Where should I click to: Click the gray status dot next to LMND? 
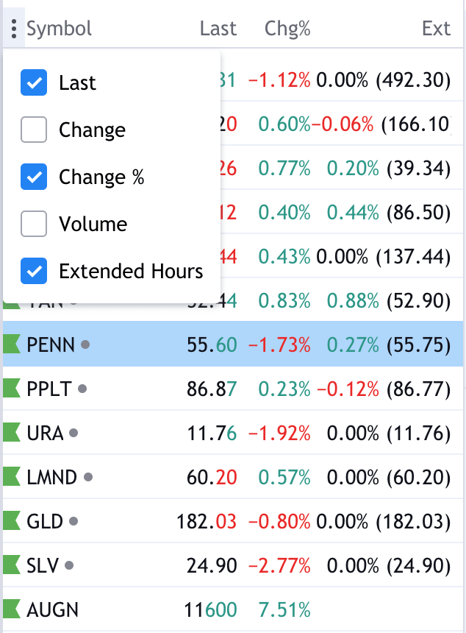[x=88, y=477]
